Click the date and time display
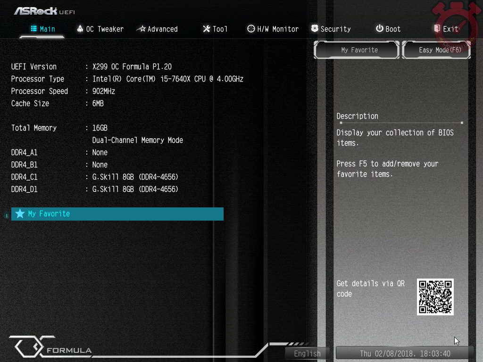The image size is (483, 362). 405,354
